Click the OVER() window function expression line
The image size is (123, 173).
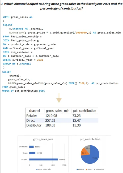(x=63, y=83)
